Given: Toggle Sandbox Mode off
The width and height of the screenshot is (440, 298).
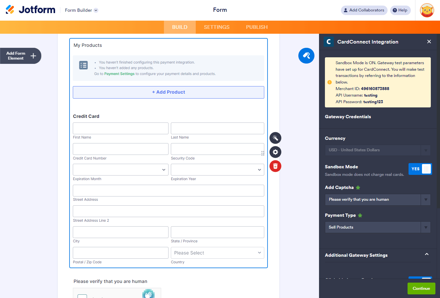Looking at the screenshot, I should coord(420,169).
